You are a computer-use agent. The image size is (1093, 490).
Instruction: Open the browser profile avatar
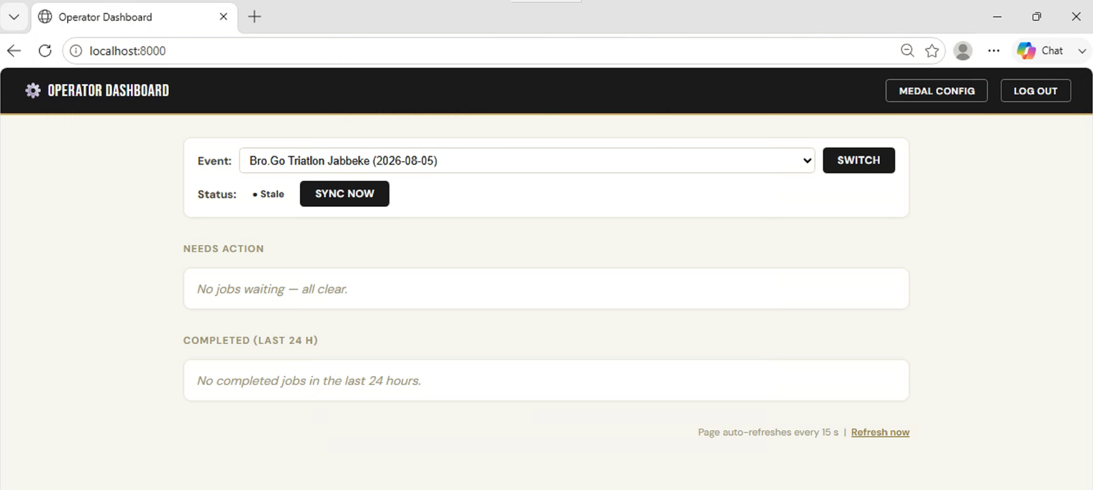point(963,51)
